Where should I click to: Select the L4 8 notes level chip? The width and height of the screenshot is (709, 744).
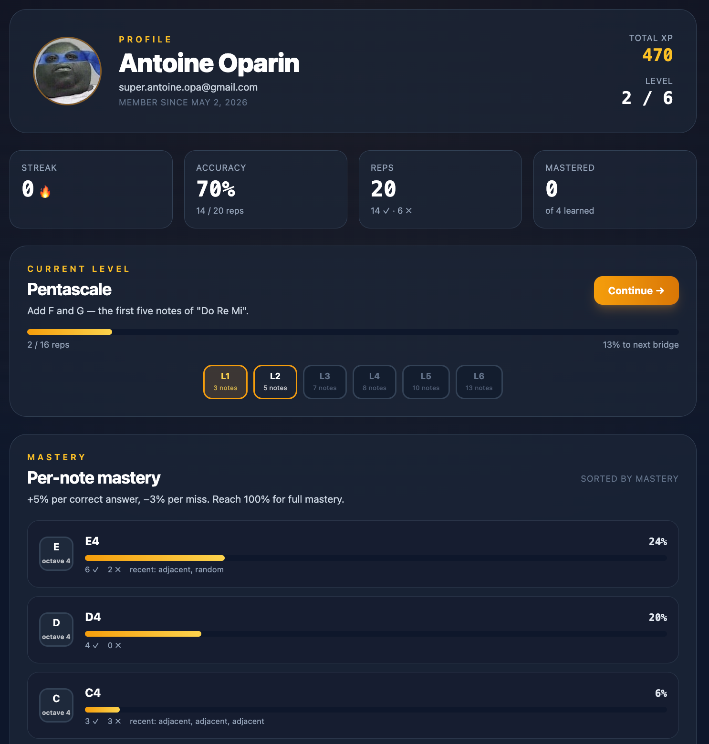(375, 382)
